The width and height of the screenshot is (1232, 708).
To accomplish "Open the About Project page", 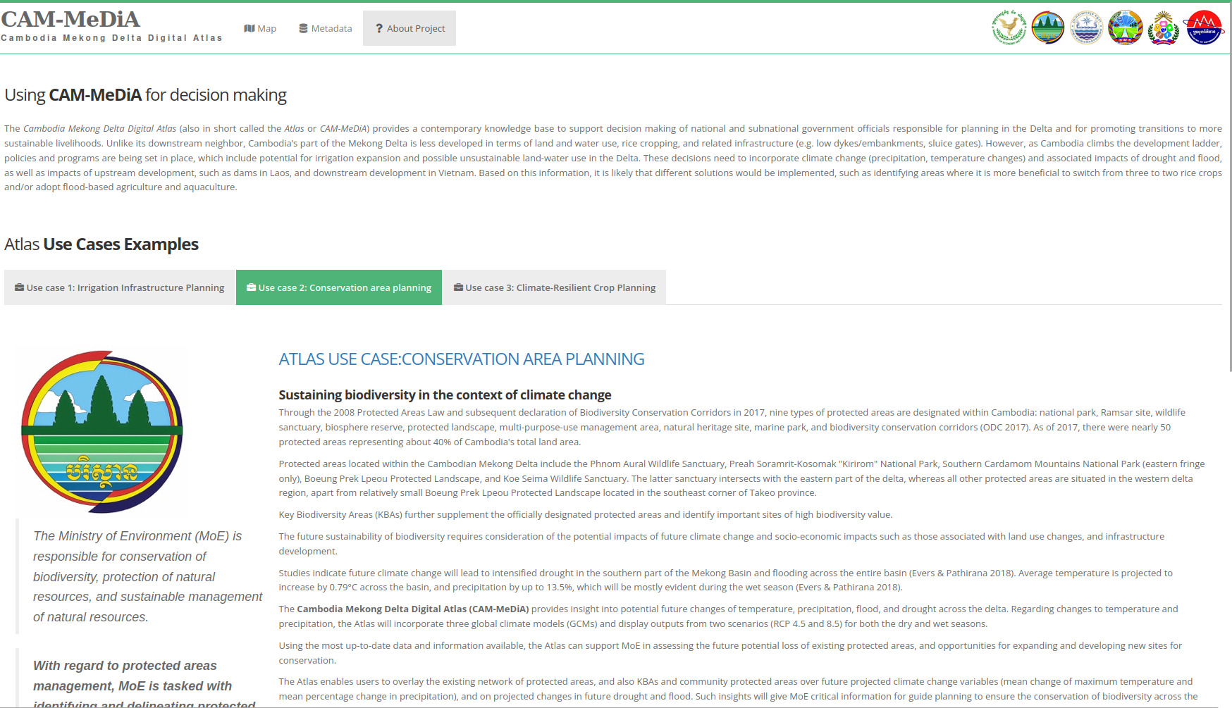I will [409, 28].
